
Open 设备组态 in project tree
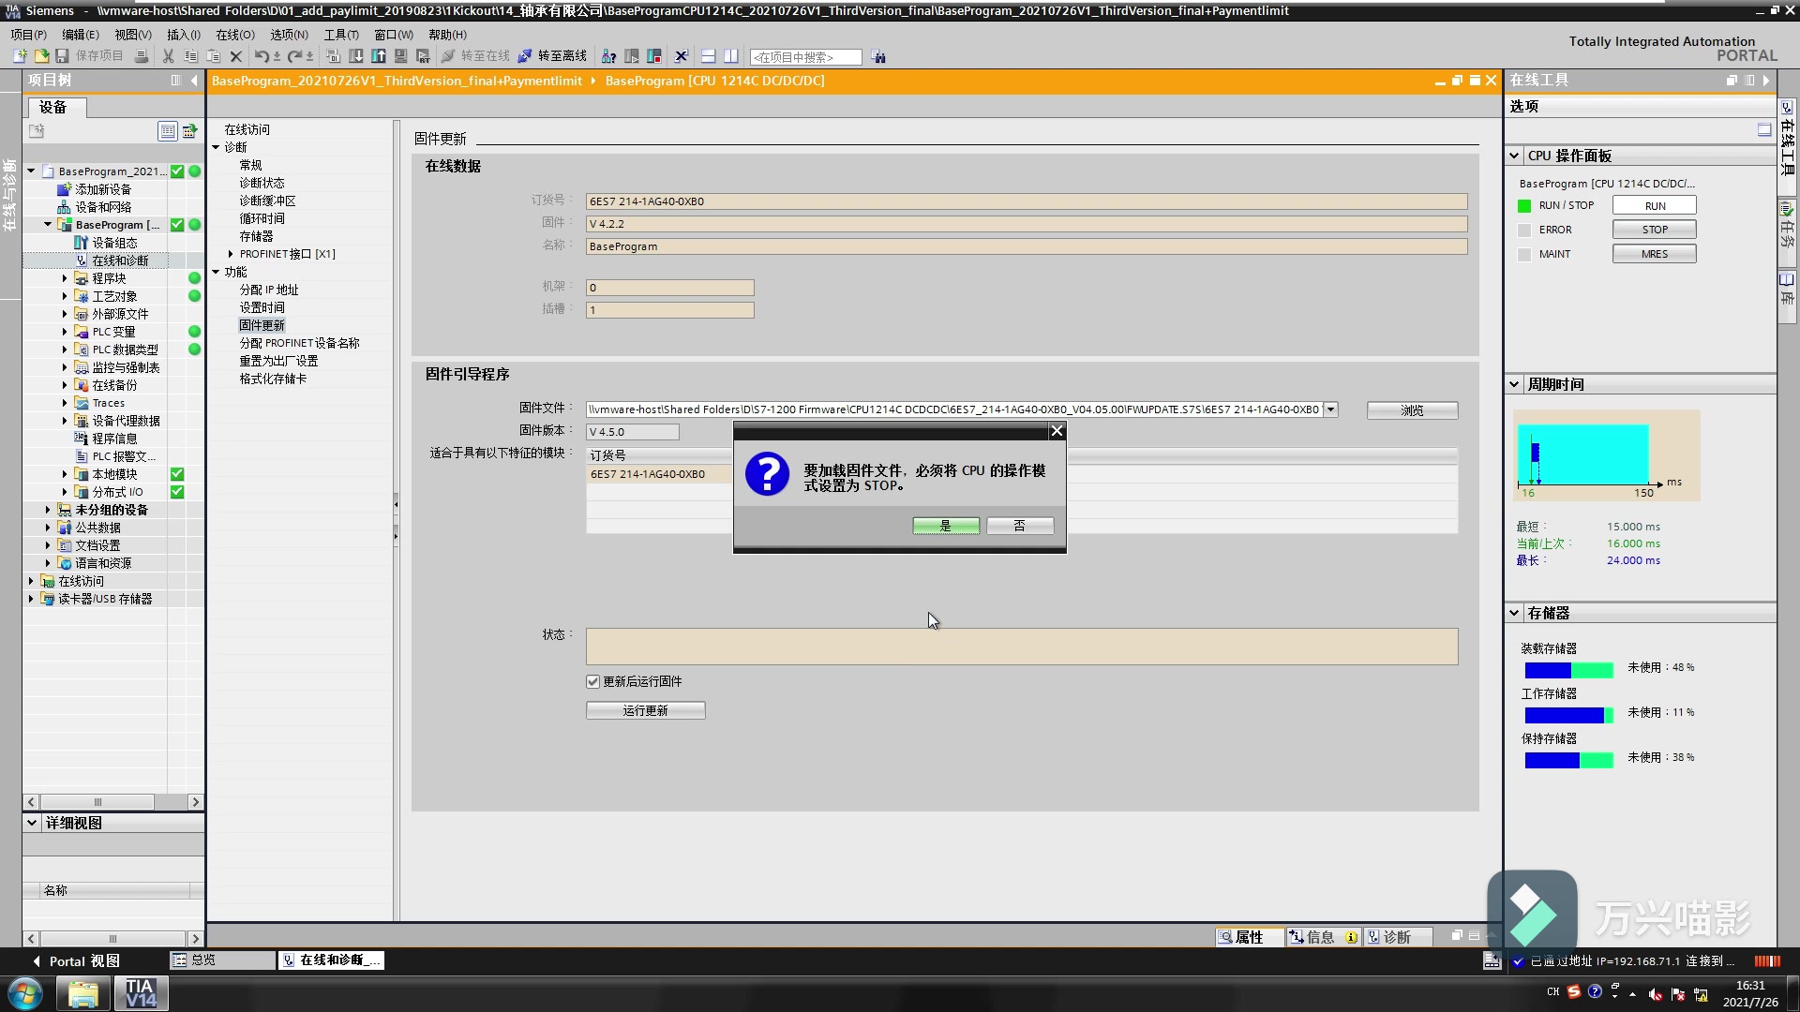click(x=114, y=243)
